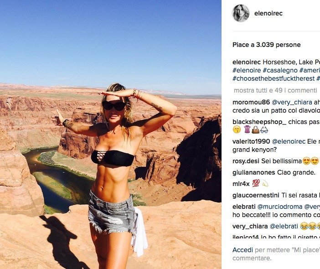Open the elenoirec username at the top
Image resolution: width=320 pixels, height=269 pixels.
[x=268, y=14]
